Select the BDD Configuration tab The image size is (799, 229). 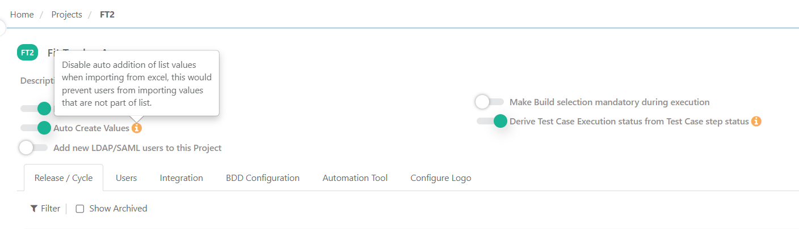point(263,178)
